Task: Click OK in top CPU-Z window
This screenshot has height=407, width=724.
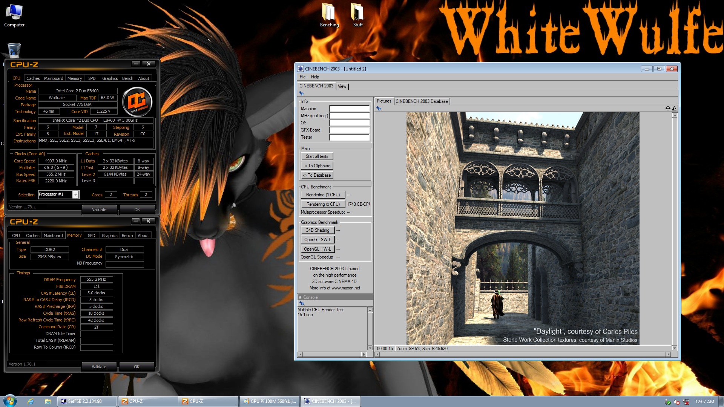Action: (137, 210)
